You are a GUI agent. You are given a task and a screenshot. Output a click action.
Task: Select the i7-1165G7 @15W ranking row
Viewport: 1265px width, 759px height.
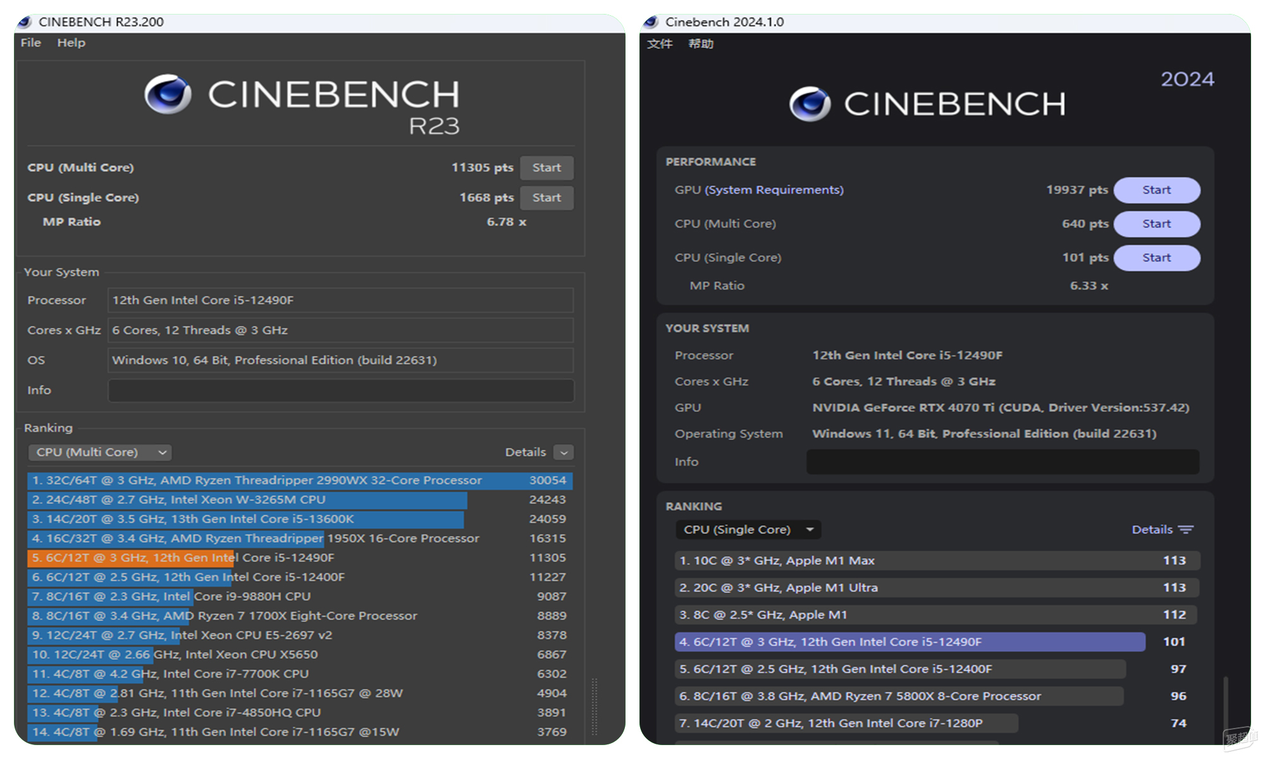coord(300,732)
